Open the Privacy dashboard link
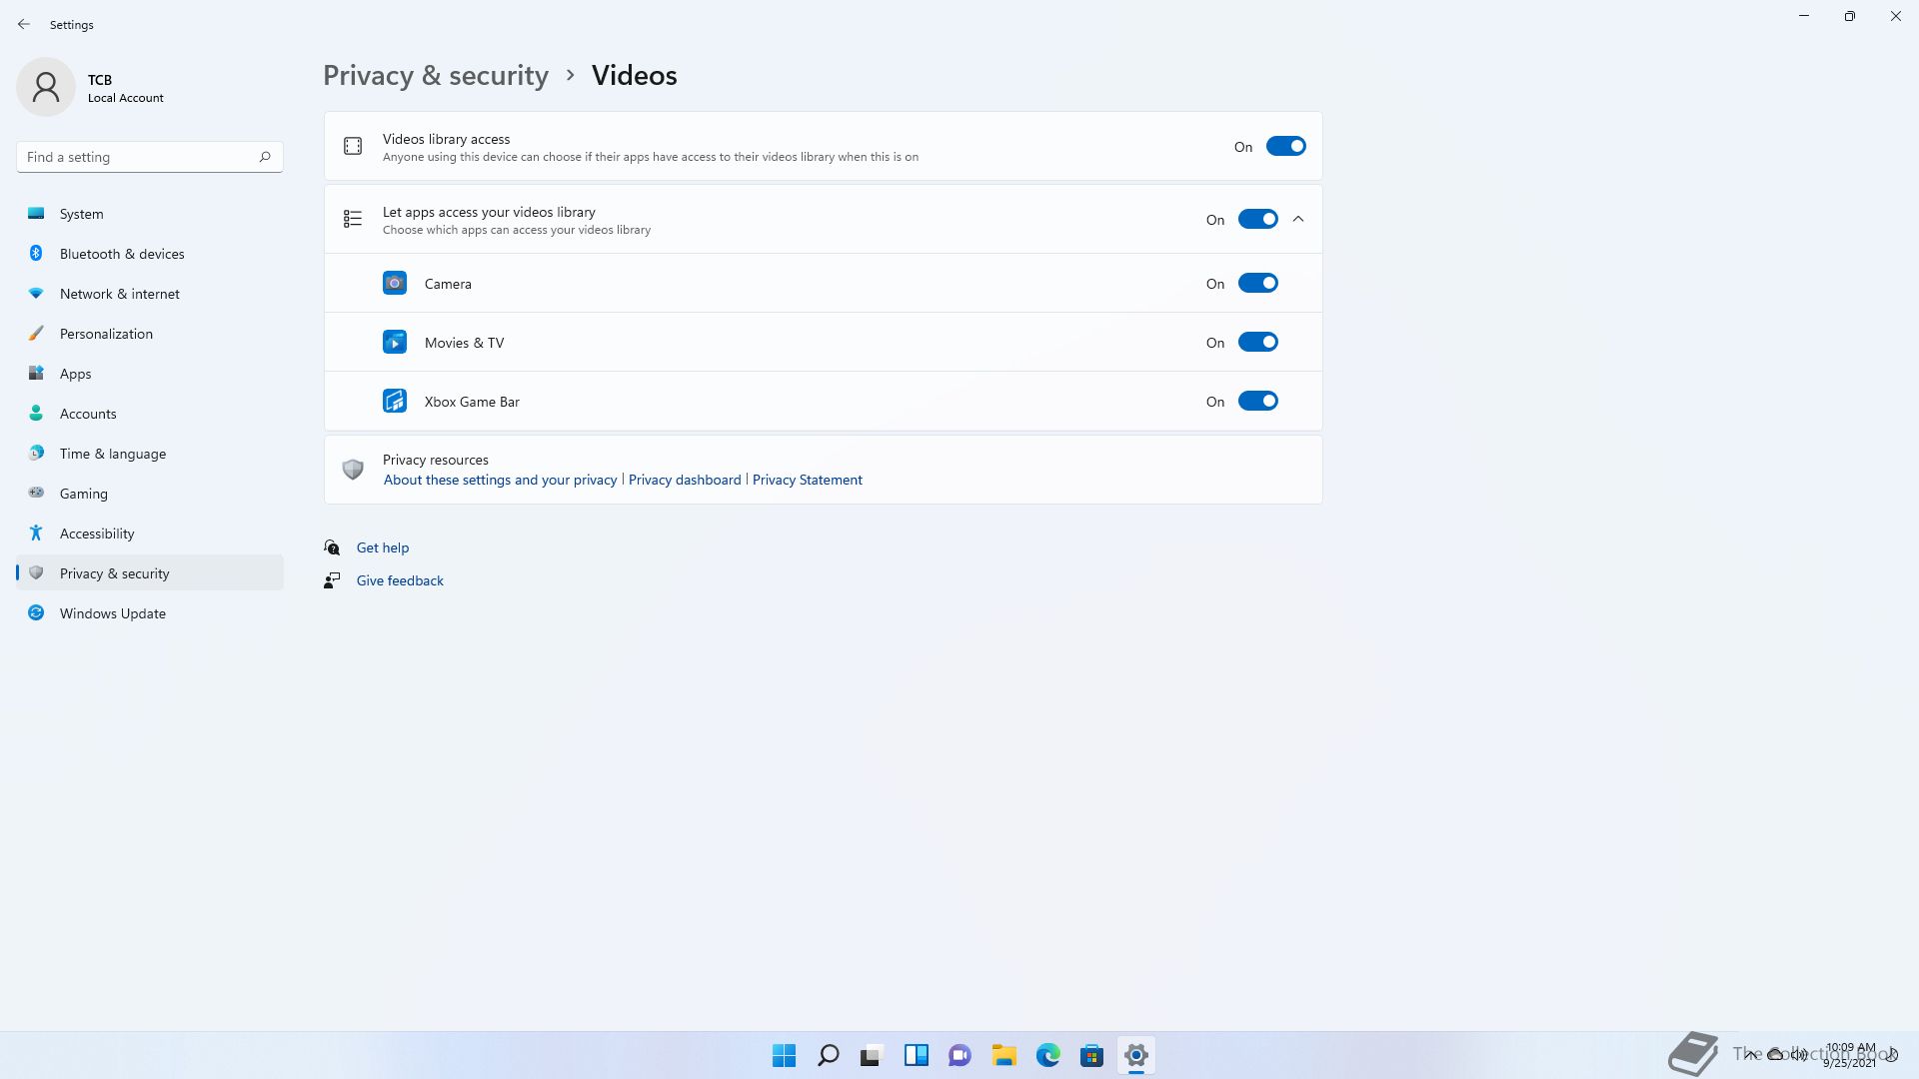 pos(685,480)
